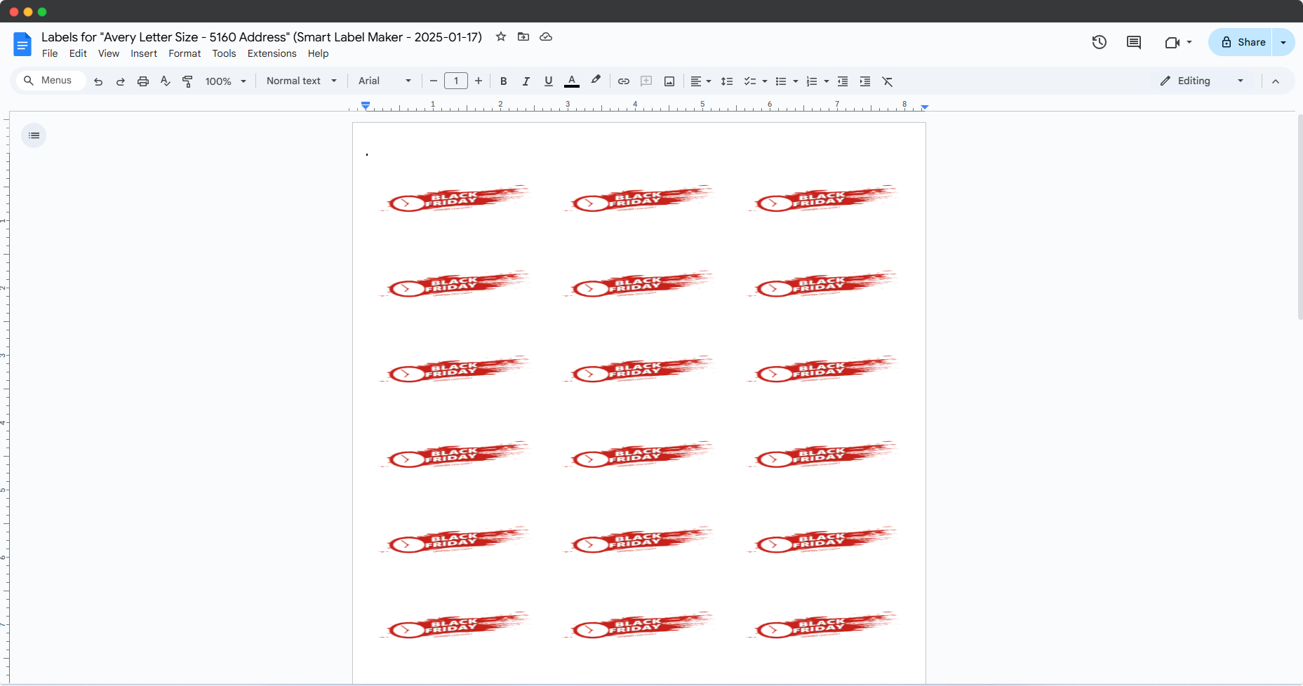Click Clear formatting icon
Image resolution: width=1303 pixels, height=686 pixels.
(x=888, y=81)
